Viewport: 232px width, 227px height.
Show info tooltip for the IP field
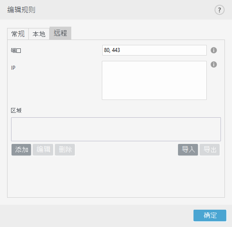click(214, 64)
